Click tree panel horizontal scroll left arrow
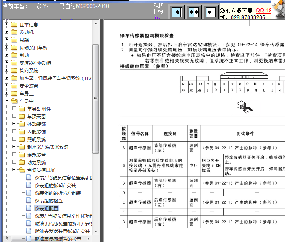 (7, 239)
